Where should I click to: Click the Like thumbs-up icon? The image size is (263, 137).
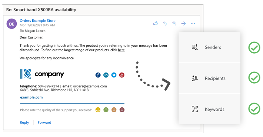(x=156, y=23)
